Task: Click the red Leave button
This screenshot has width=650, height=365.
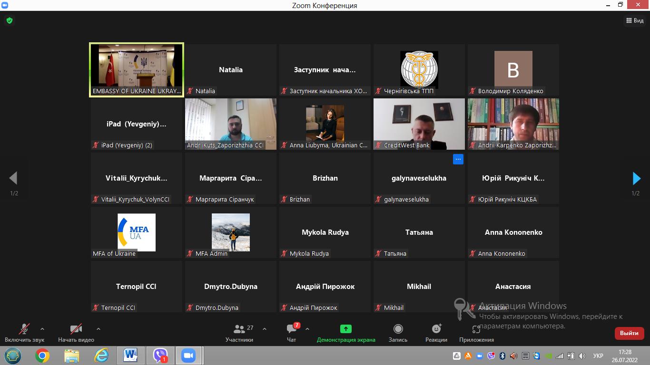Action: pos(629,333)
